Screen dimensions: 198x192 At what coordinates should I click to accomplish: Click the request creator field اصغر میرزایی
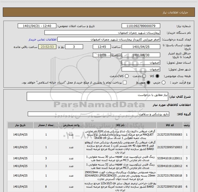click(109, 39)
